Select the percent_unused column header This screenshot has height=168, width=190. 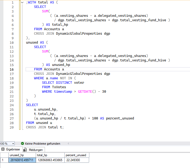click(77, 155)
